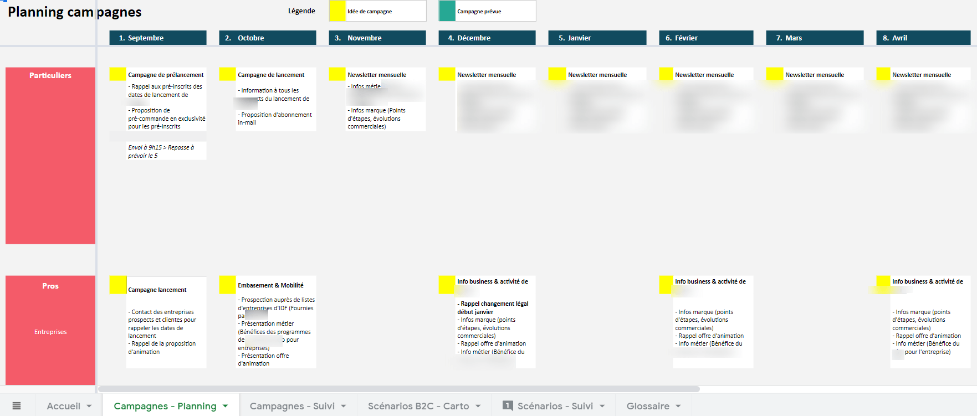The width and height of the screenshot is (977, 416).
Task: Expand Scénarios - Suivi tab dropdown arrow
Action: 602,406
